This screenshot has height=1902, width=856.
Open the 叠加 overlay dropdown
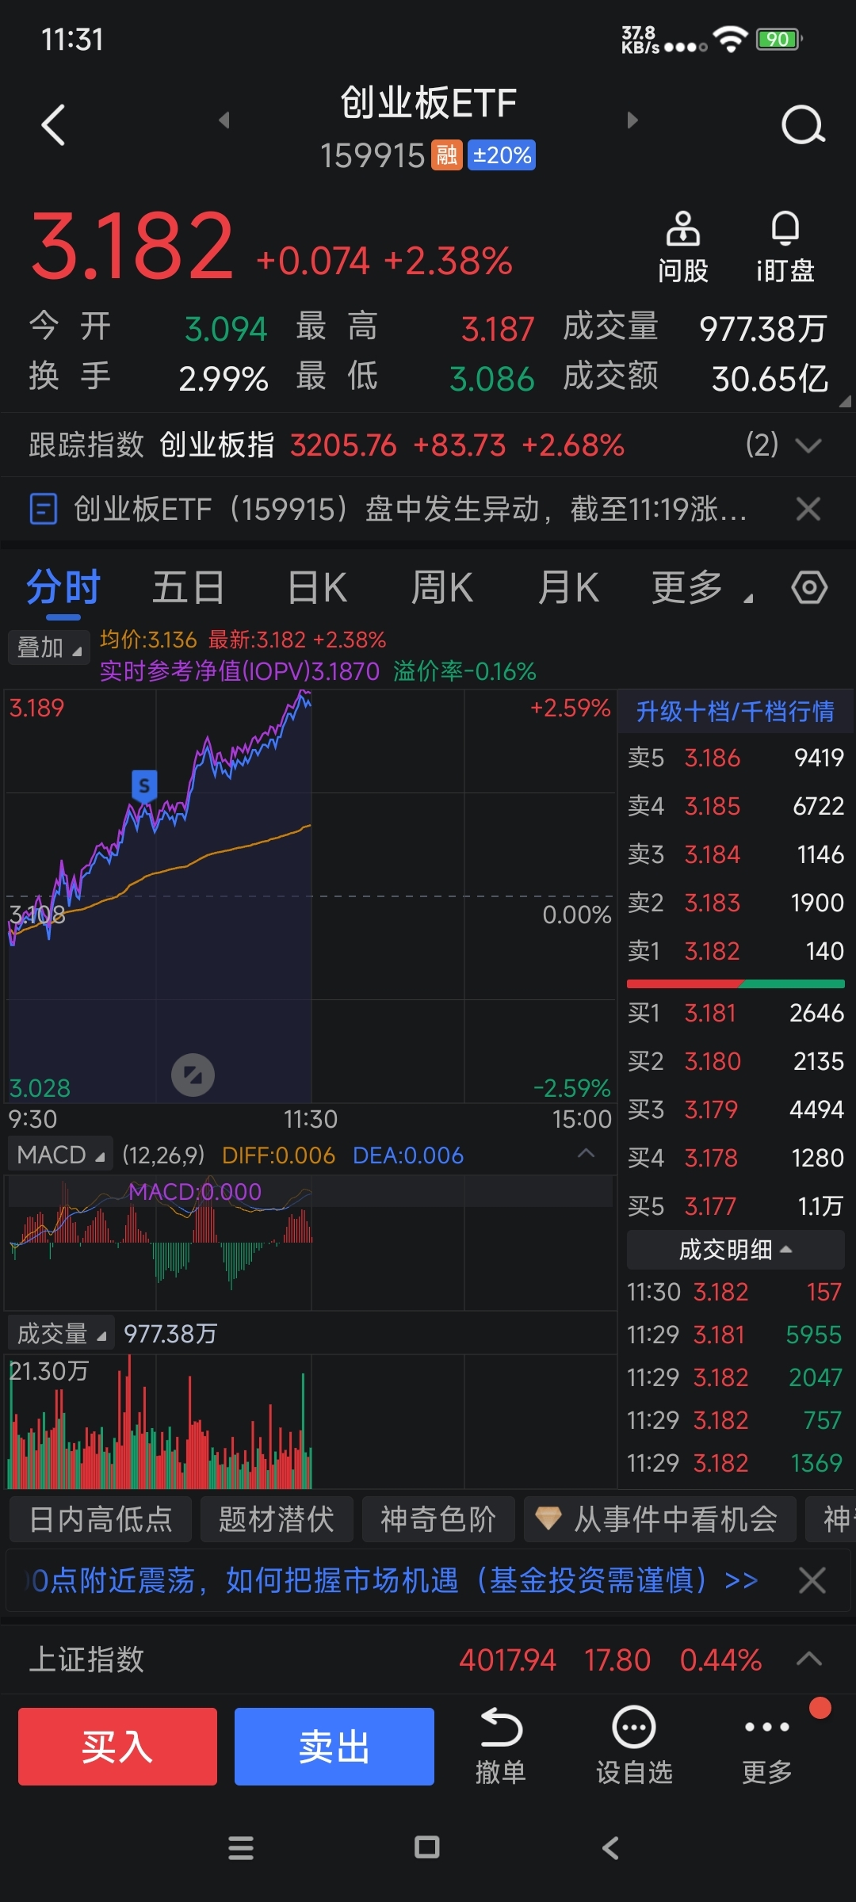pyautogui.click(x=48, y=647)
